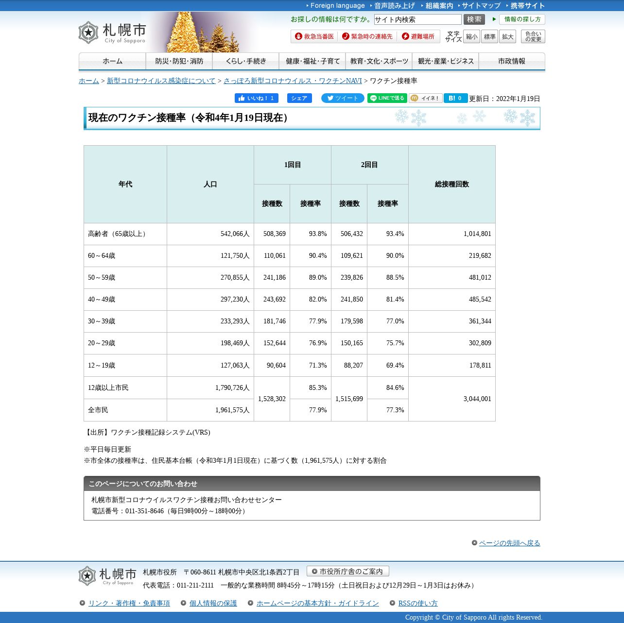Share page with Facebook share button
624x623 pixels.
tap(299, 98)
